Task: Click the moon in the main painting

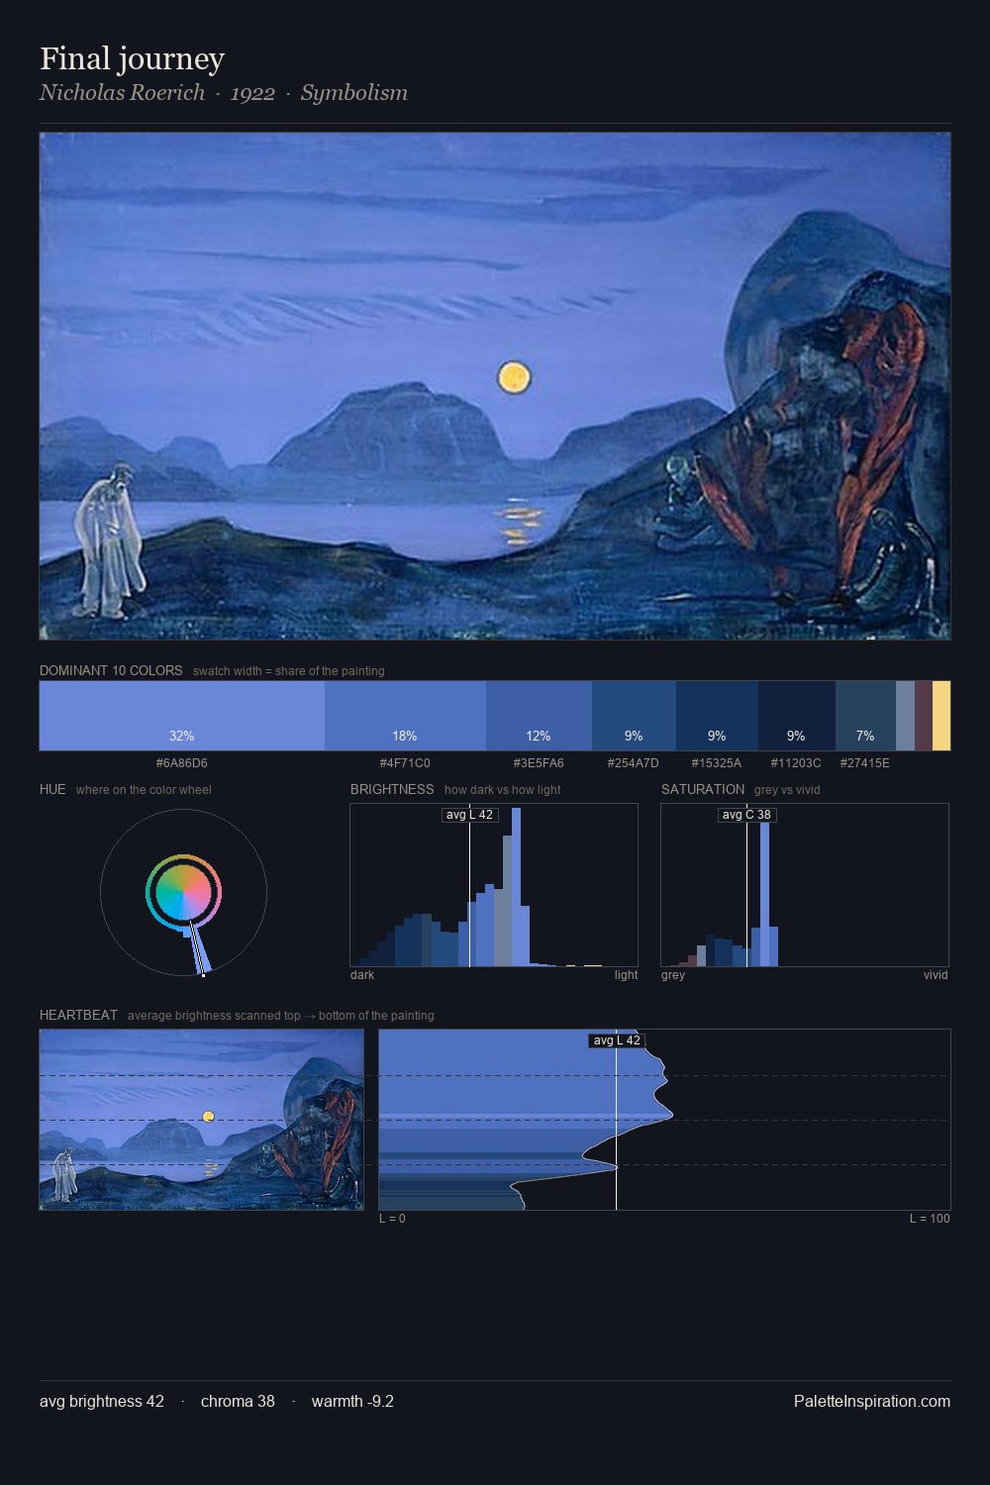Action: tap(514, 377)
